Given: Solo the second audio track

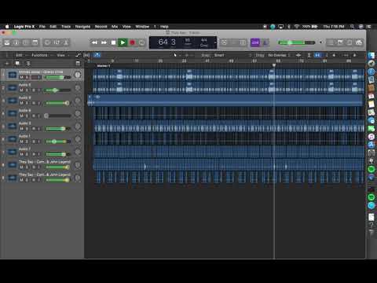Looking at the screenshot, I should [x=27, y=90].
